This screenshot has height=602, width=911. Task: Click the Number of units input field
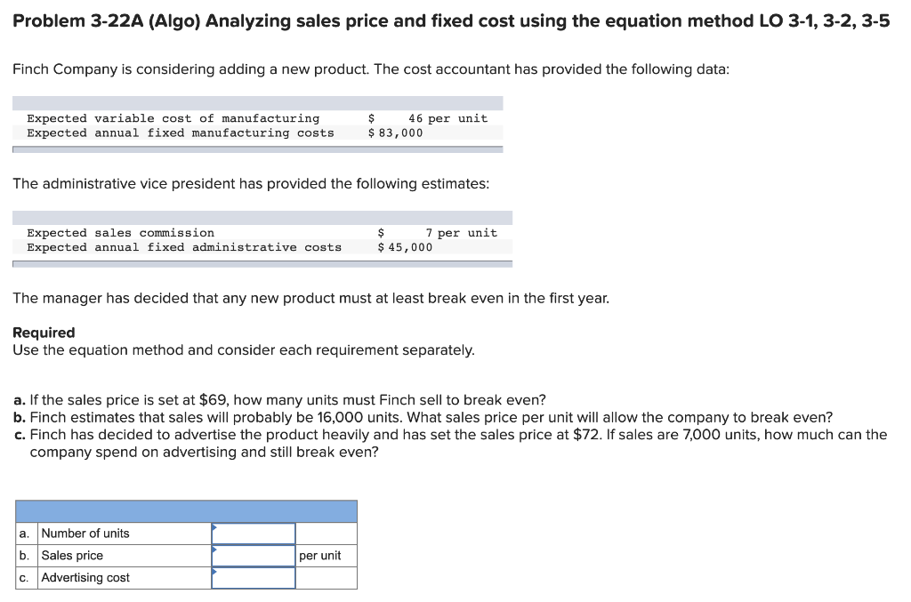coord(253,533)
